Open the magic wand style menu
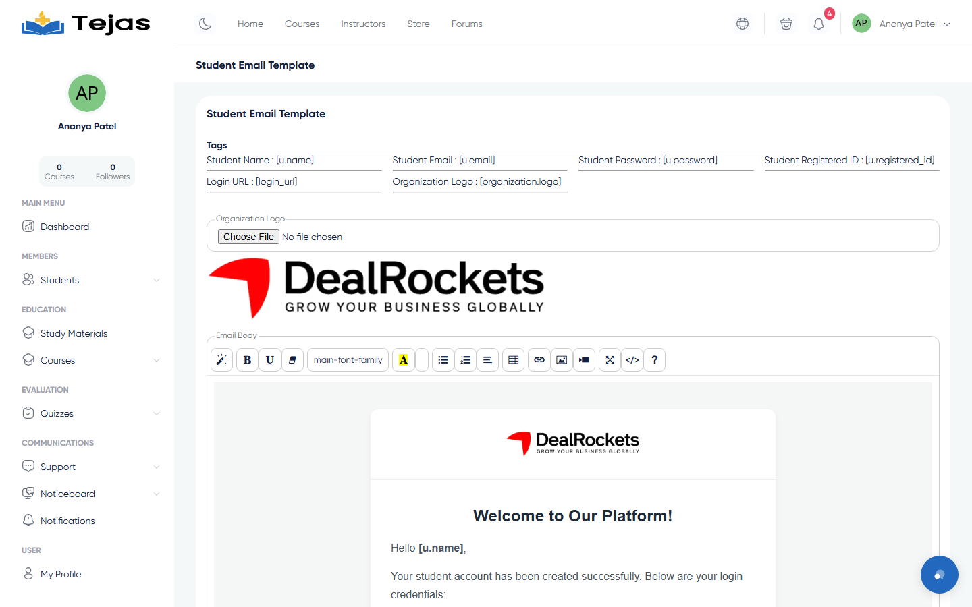The height and width of the screenshot is (607, 972). (222, 360)
